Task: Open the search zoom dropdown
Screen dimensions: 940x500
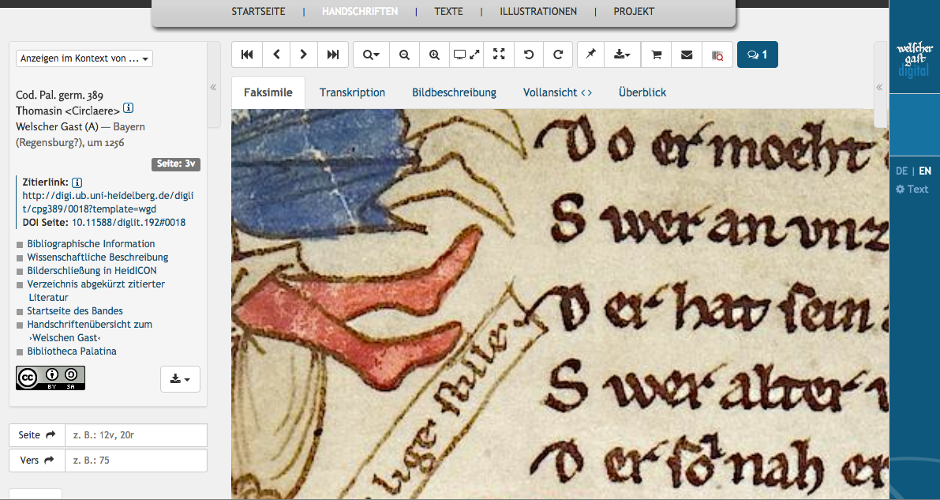Action: [371, 55]
